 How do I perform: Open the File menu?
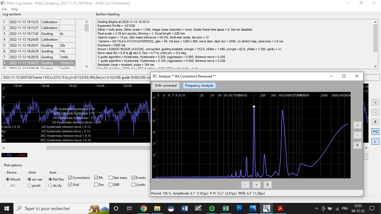pyautogui.click(x=4, y=9)
